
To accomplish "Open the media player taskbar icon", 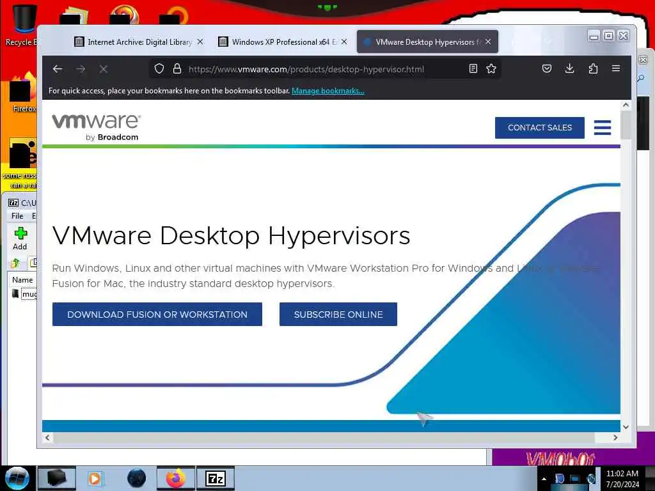I will click(x=96, y=478).
